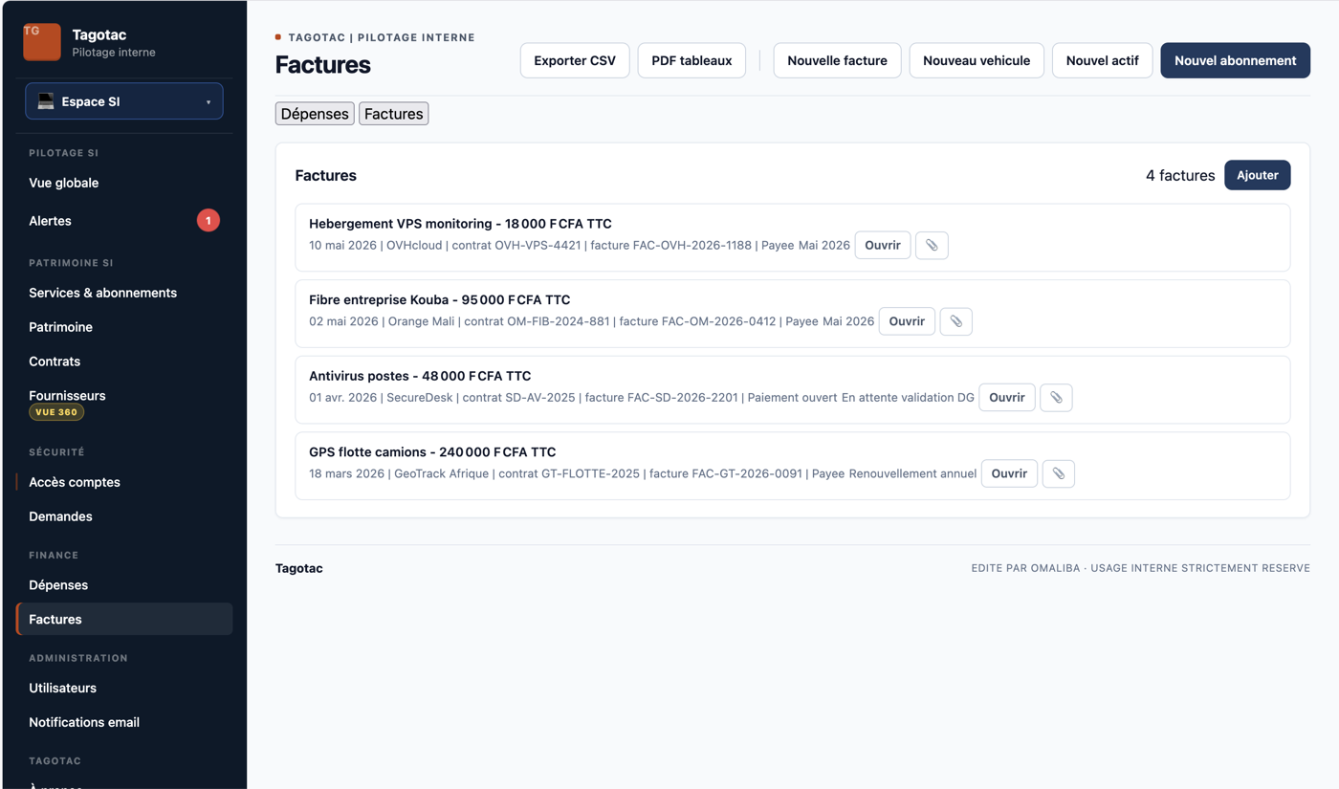
Task: Click the attachment icon for Fibre entreprise Kouba
Action: point(955,321)
